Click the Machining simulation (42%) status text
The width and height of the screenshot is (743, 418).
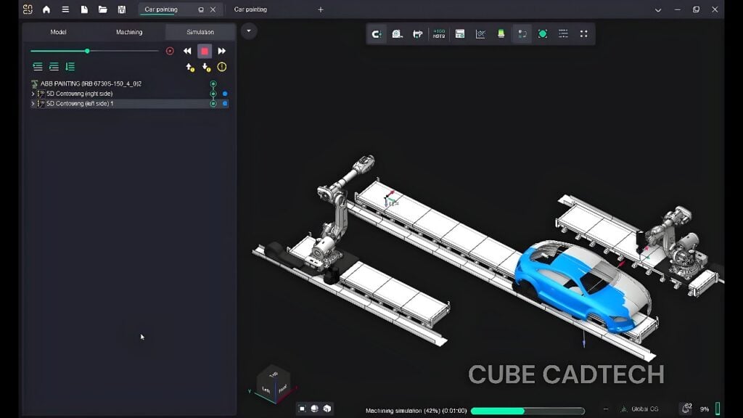click(x=416, y=411)
